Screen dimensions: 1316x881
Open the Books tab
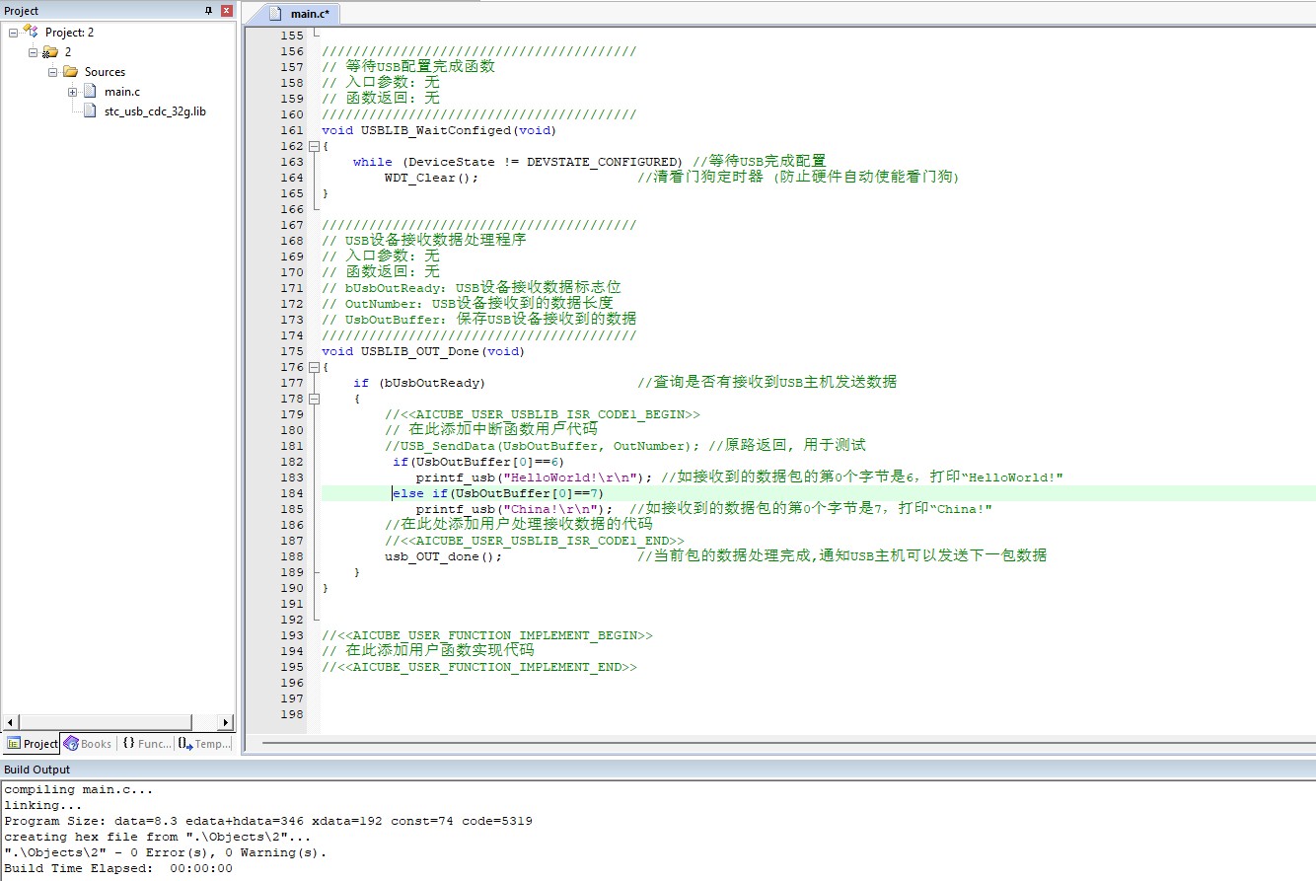pyautogui.click(x=89, y=744)
